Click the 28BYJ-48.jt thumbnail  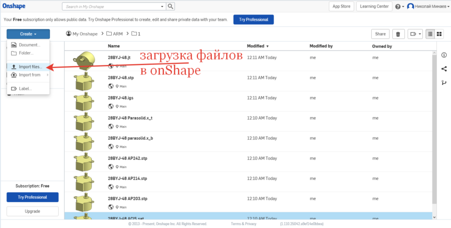click(84, 61)
